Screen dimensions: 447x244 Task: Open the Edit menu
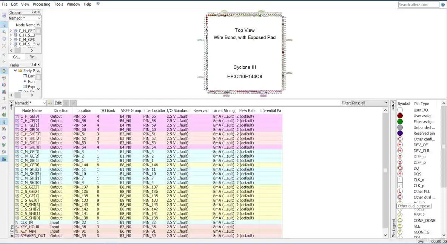14,4
